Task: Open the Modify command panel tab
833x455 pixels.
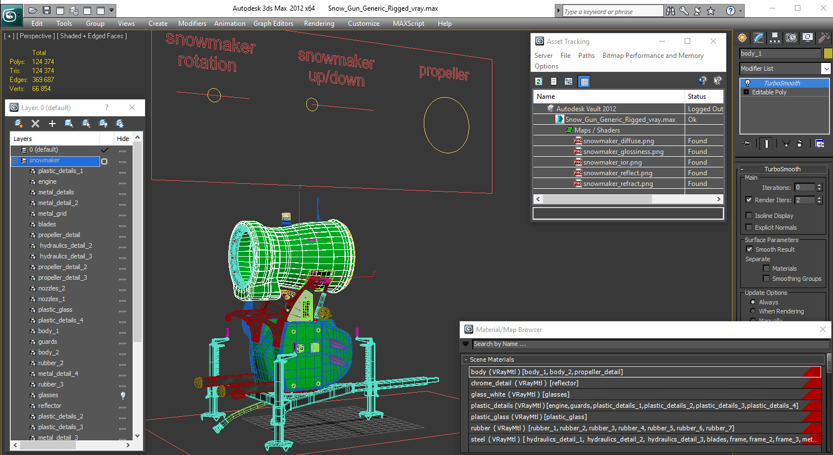Action: (x=759, y=38)
